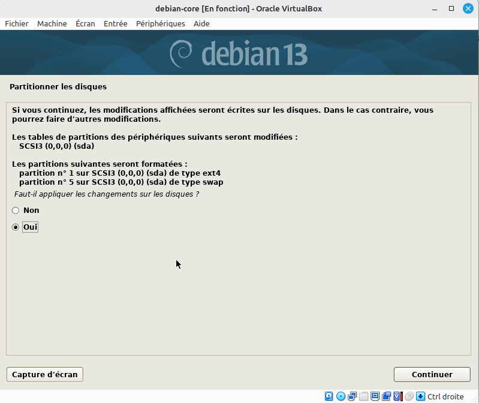Open the Machine menu
Viewport: 479px width, 403px height.
[x=52, y=23]
